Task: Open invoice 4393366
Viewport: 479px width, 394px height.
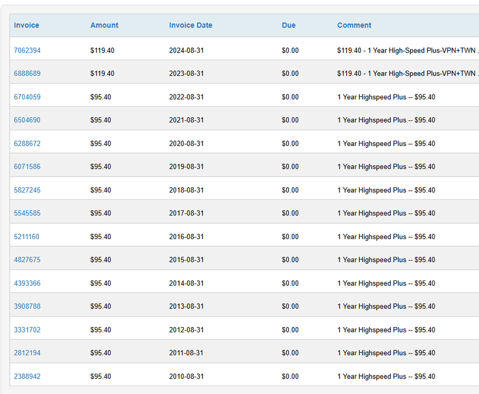Action: pos(27,283)
